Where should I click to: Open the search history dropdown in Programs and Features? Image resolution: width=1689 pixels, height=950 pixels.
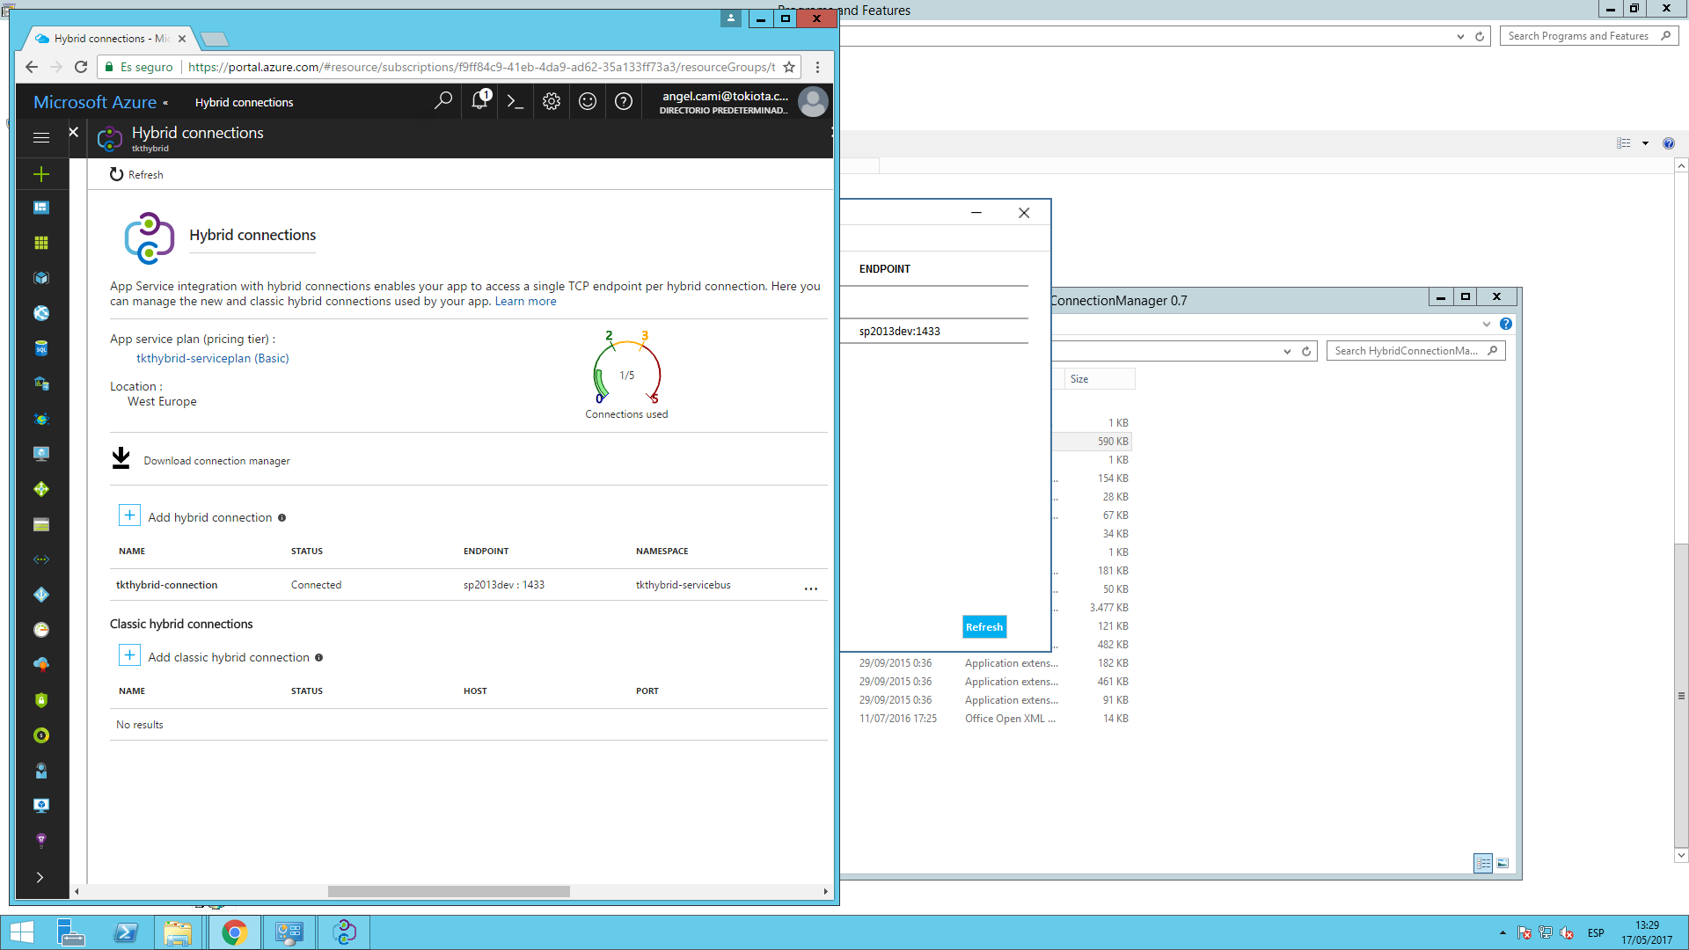click(x=1459, y=36)
